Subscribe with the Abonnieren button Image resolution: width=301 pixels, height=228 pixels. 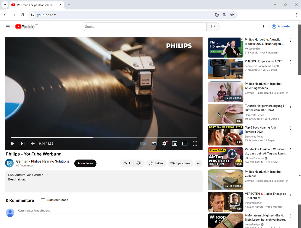click(85, 163)
